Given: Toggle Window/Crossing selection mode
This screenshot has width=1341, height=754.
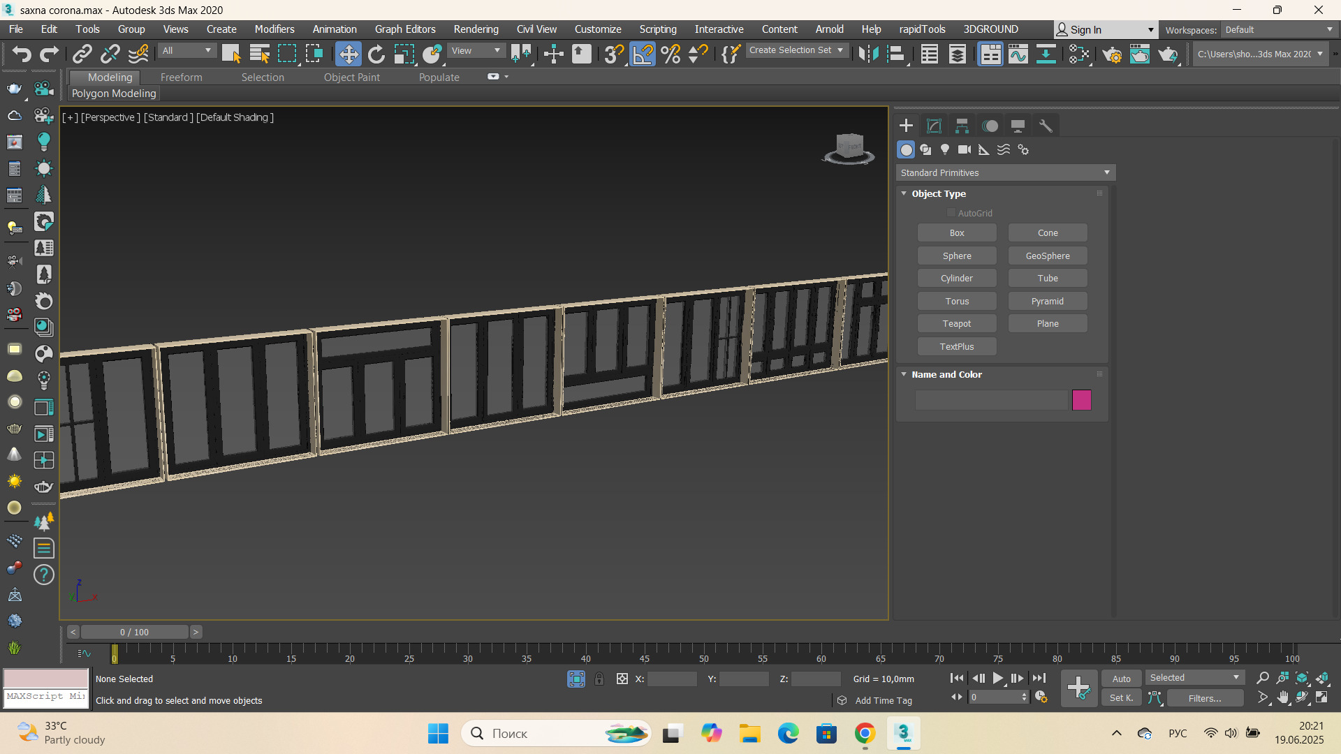Looking at the screenshot, I should (314, 54).
